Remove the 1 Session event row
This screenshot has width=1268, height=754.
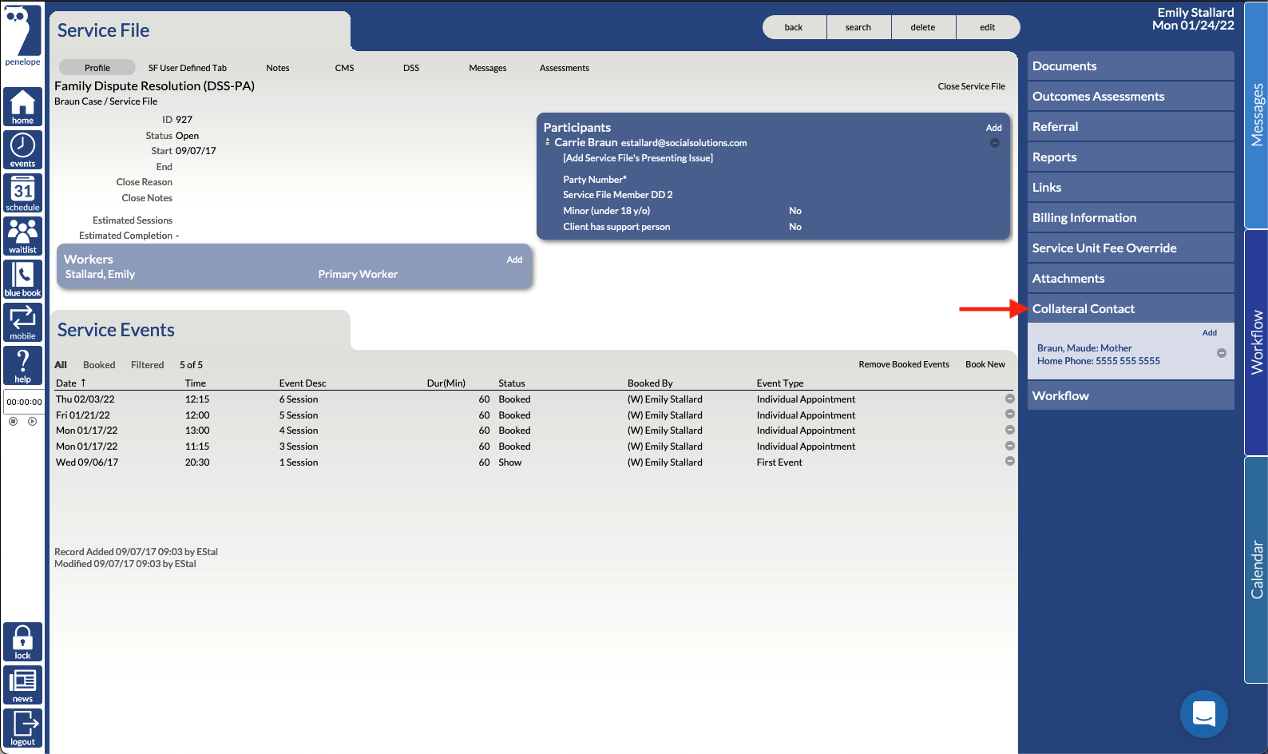pos(1009,462)
